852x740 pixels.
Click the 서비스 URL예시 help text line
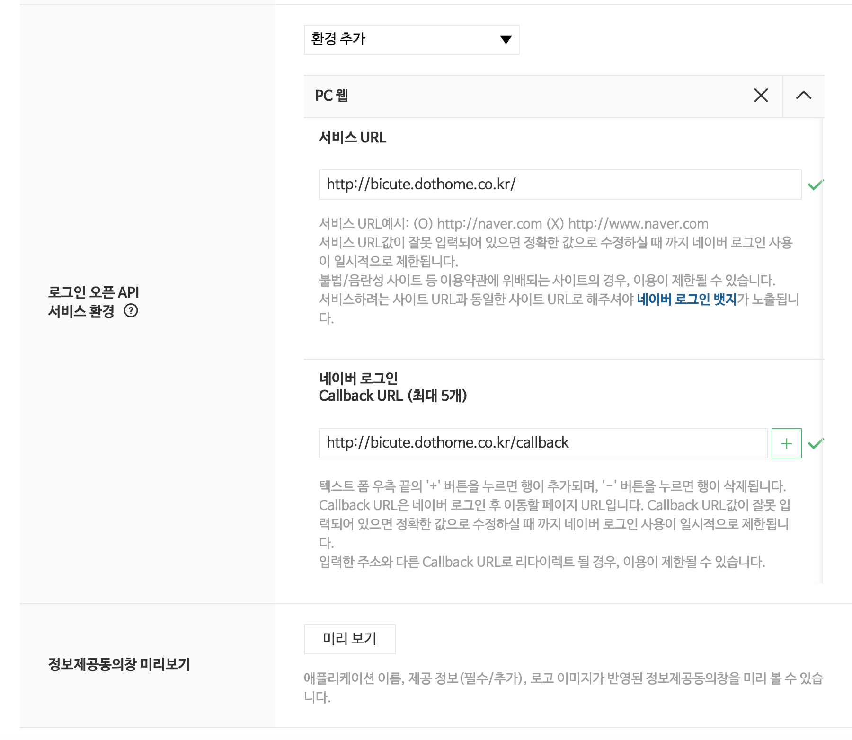[x=514, y=224]
